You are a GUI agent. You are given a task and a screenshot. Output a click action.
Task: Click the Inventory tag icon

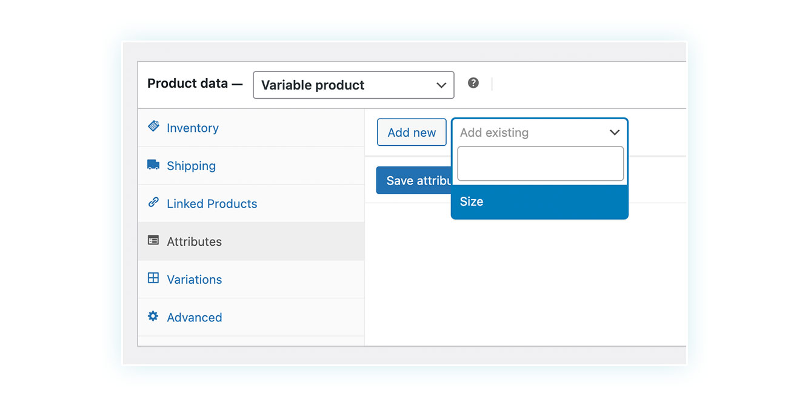pyautogui.click(x=153, y=126)
